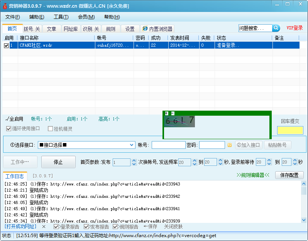Switch to the 首页 tab
Image resolution: width=308 pixels, height=241 pixels.
click(12, 29)
